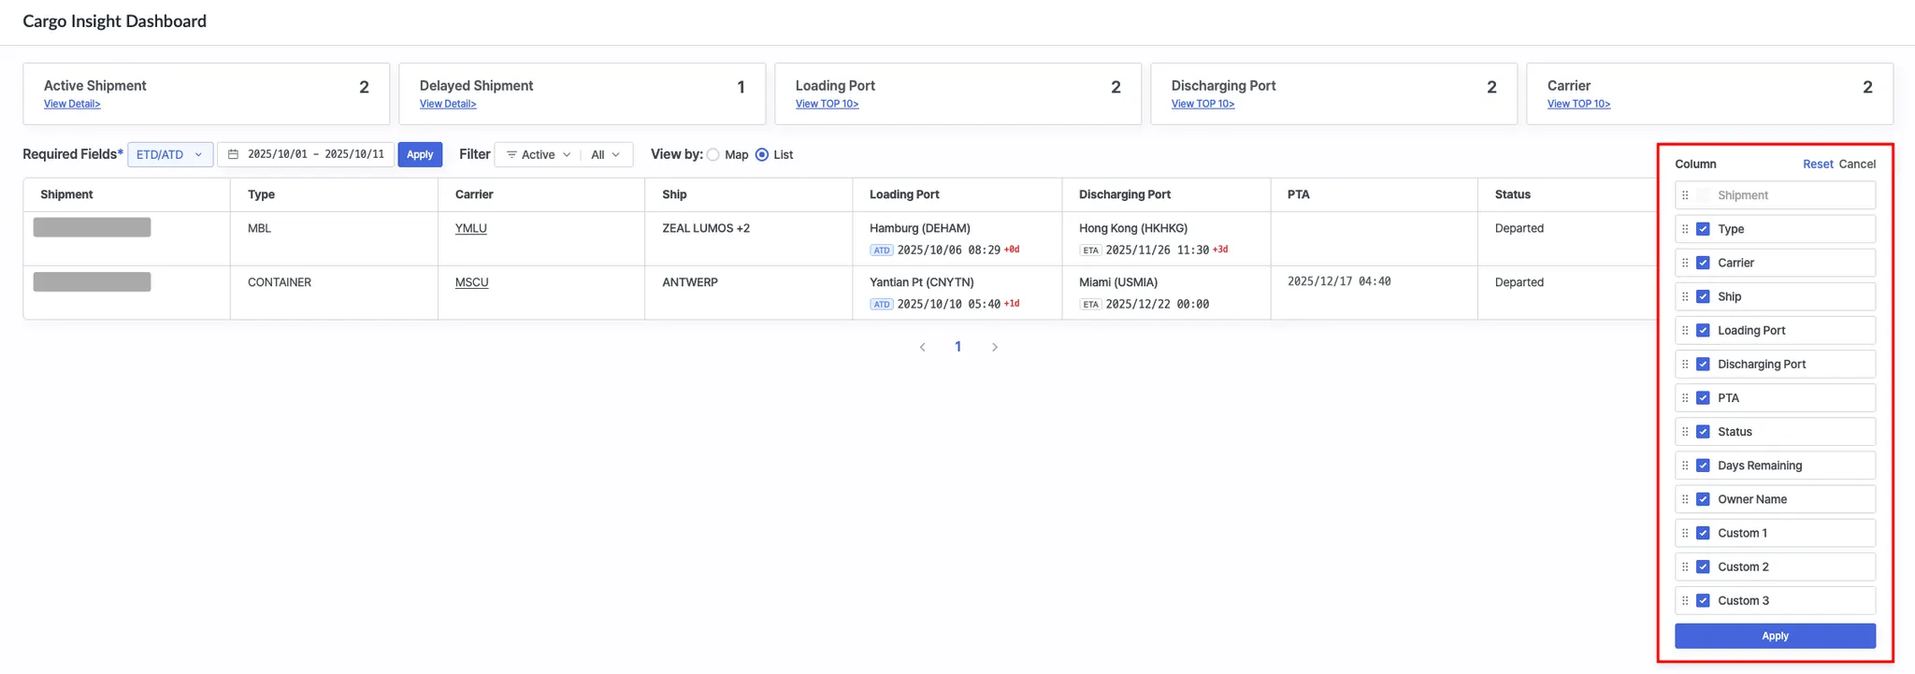
Task: Click the Discharging Port column header
Action: click(x=1124, y=194)
